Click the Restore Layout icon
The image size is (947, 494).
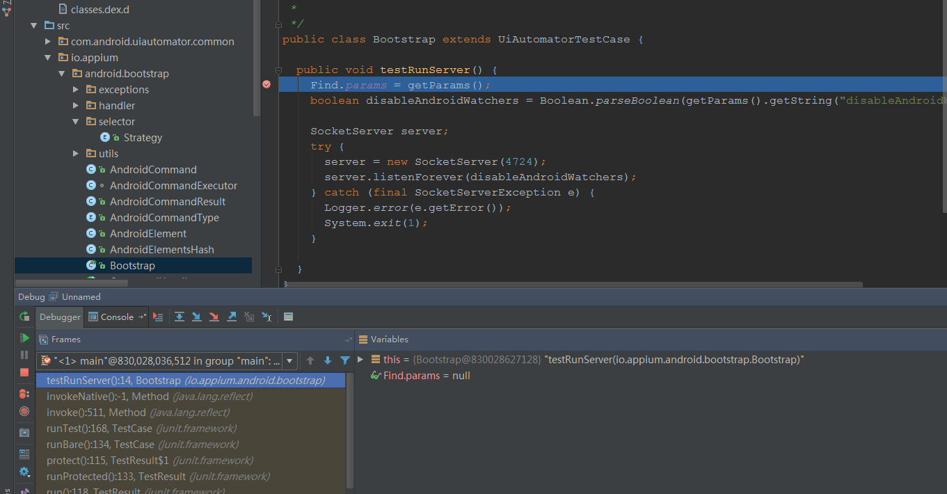pyautogui.click(x=24, y=454)
